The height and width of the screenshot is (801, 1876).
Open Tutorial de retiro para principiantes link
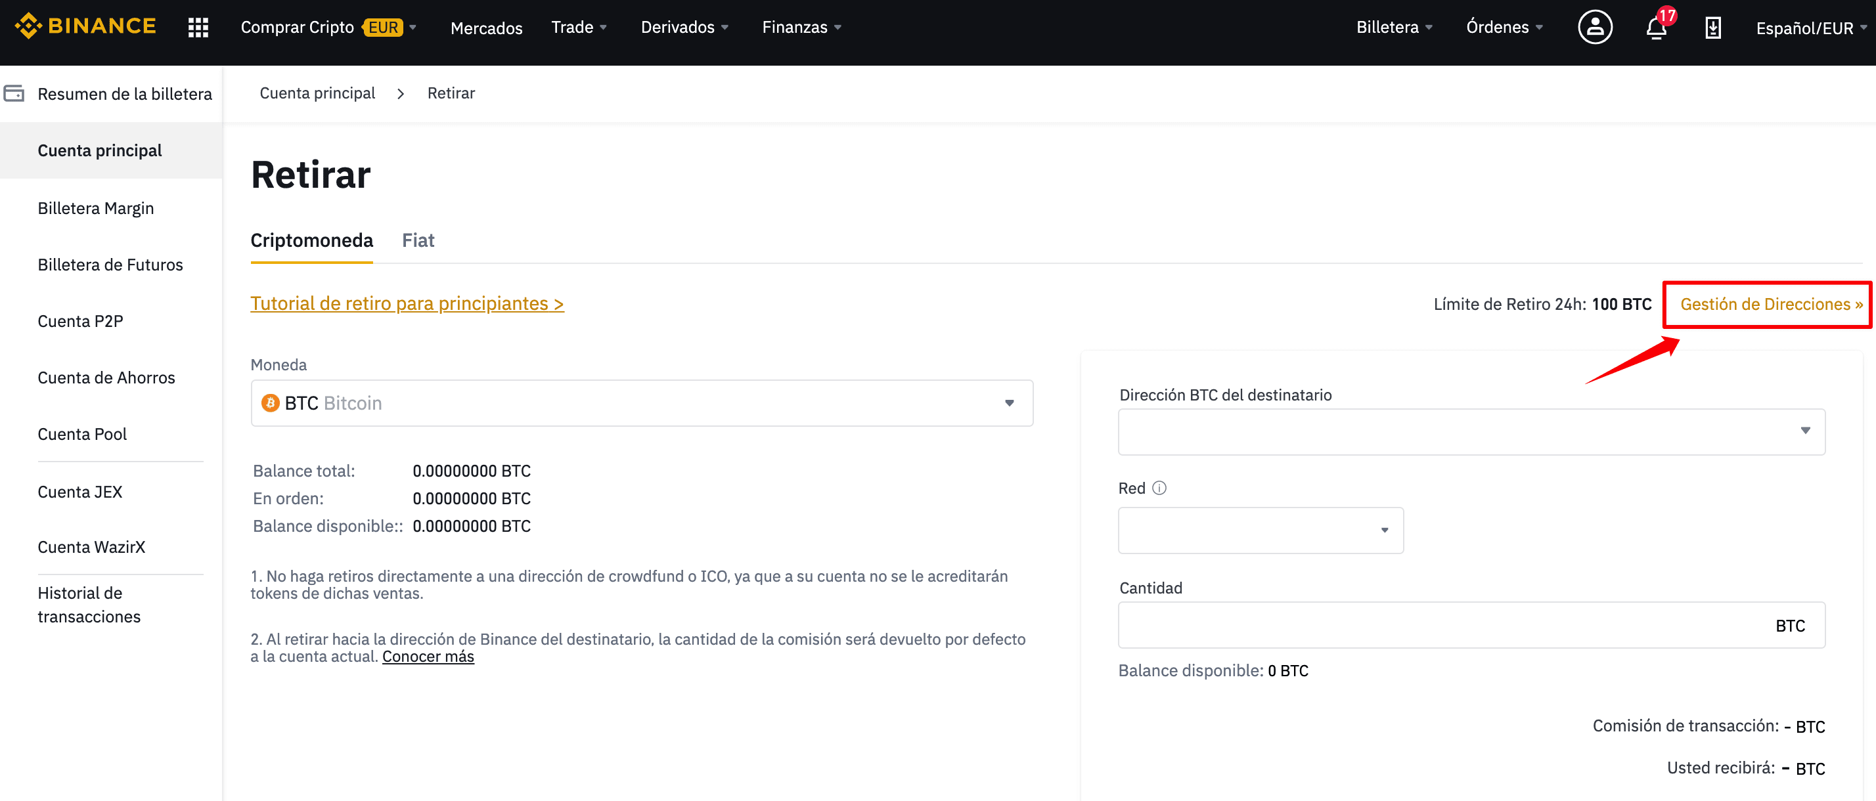click(407, 303)
